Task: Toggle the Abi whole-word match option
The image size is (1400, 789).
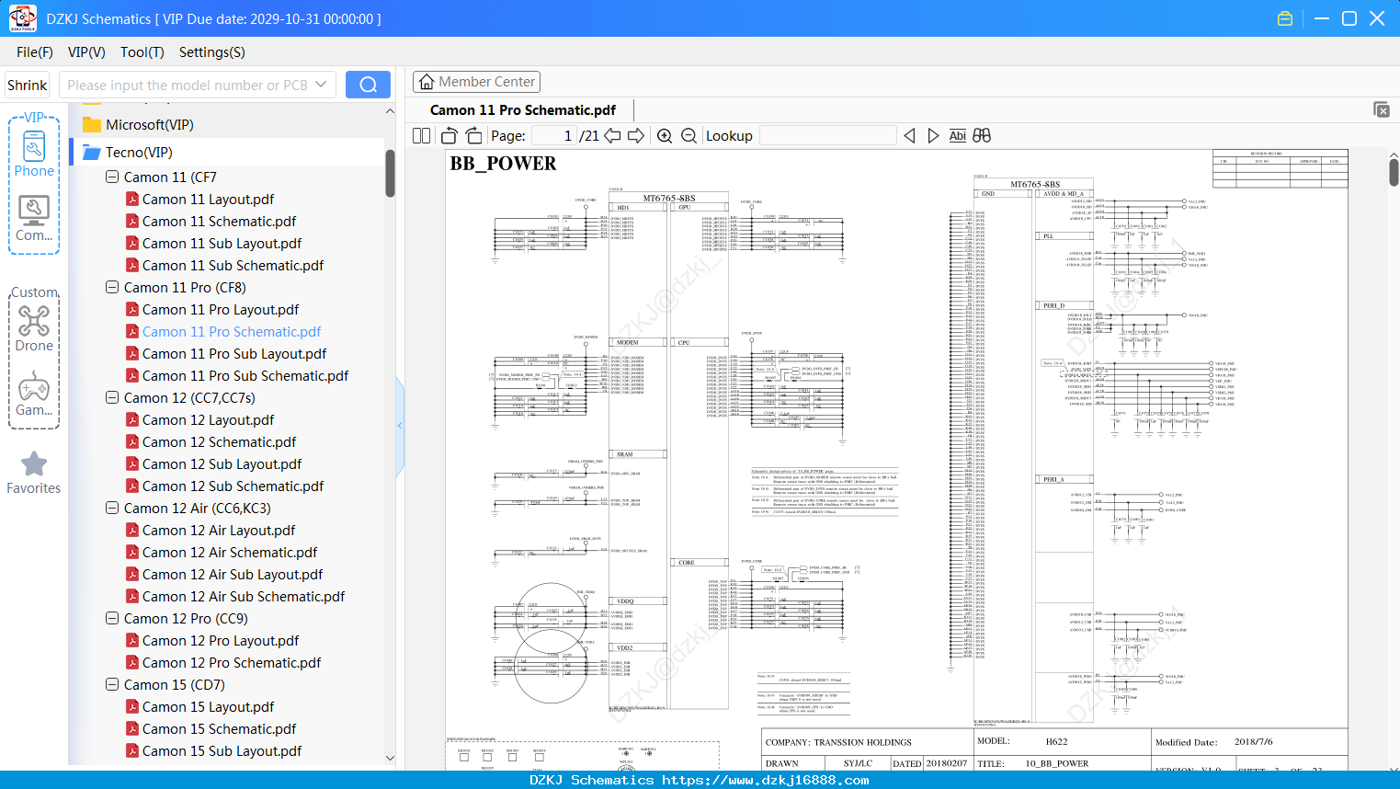Action: coord(957,135)
